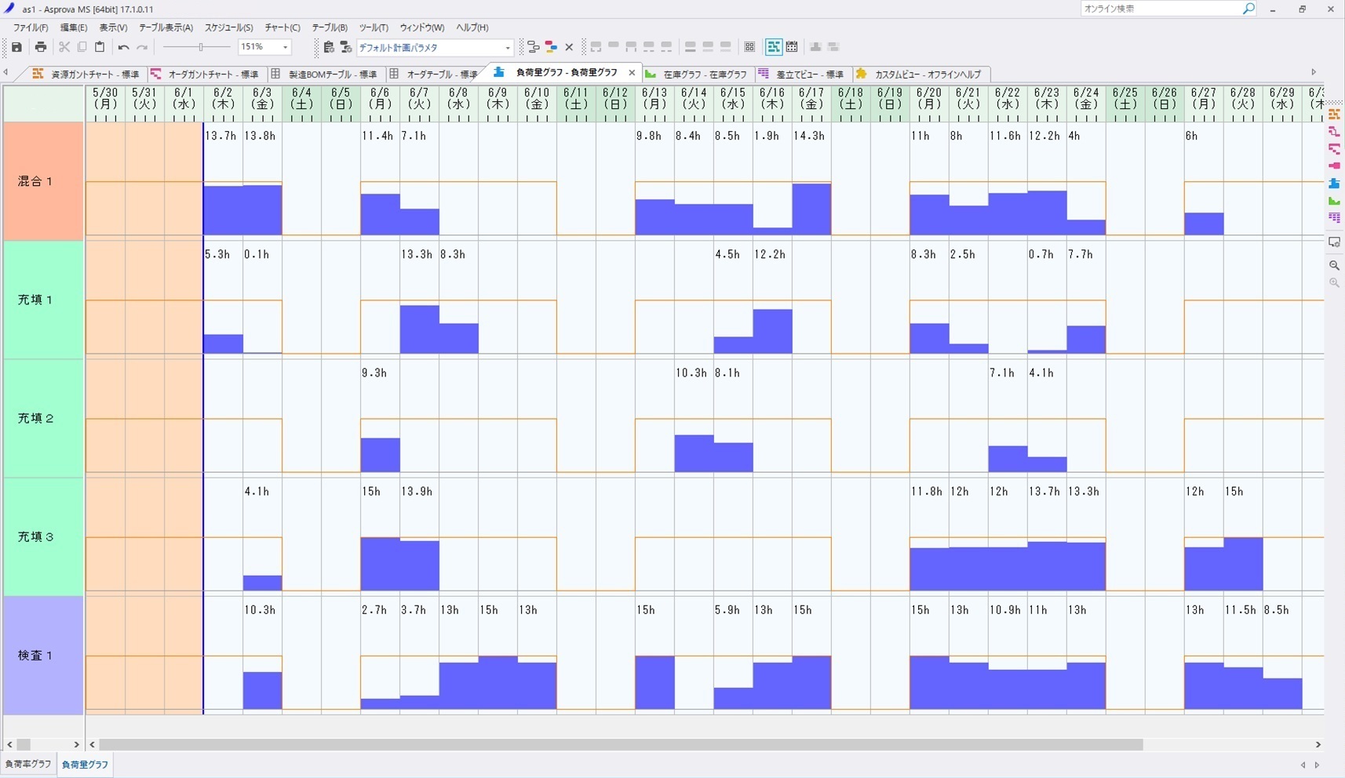This screenshot has width=1345, height=778.
Task: Click the undo arrow icon
Action: click(x=123, y=47)
